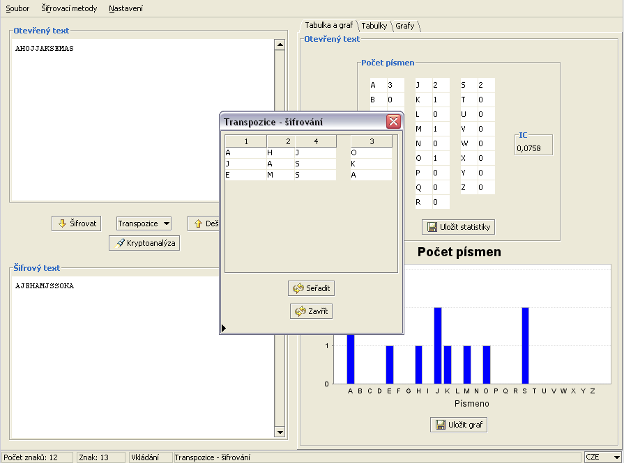Click the down-arrow icon on Šifrovat
This screenshot has width=624, height=463.
click(x=62, y=223)
